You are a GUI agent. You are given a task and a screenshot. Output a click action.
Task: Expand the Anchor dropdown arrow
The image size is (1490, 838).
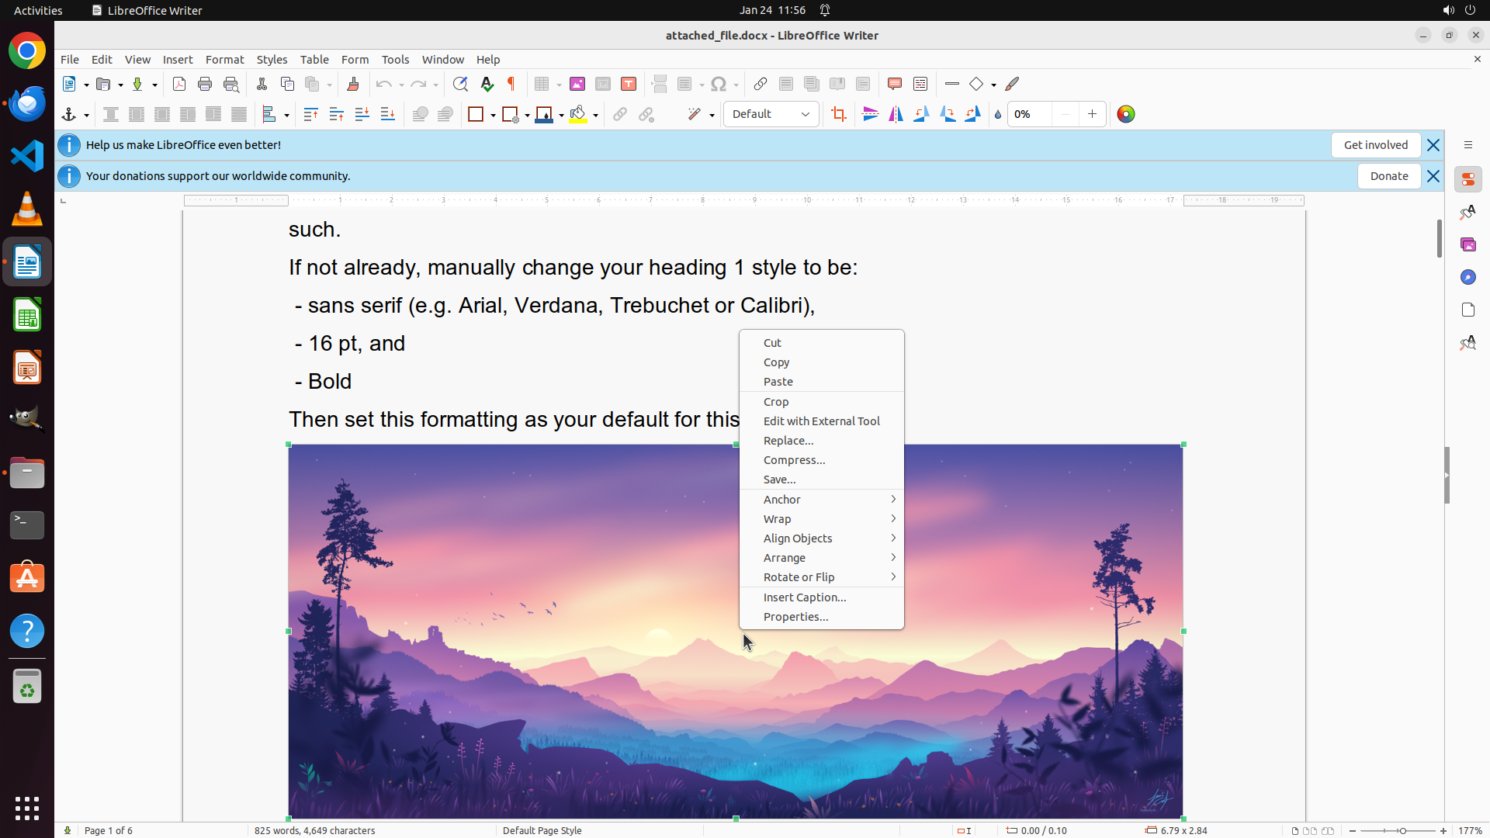click(x=86, y=116)
